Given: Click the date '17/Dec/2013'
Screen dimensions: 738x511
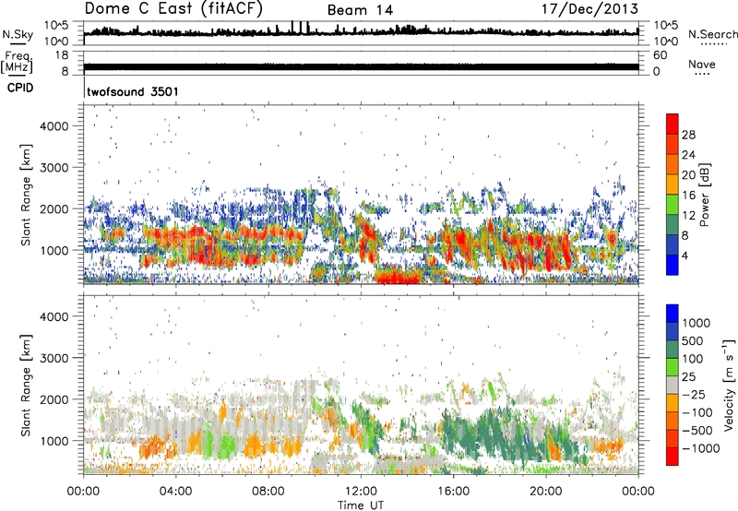Looking at the screenshot, I should click(589, 8).
